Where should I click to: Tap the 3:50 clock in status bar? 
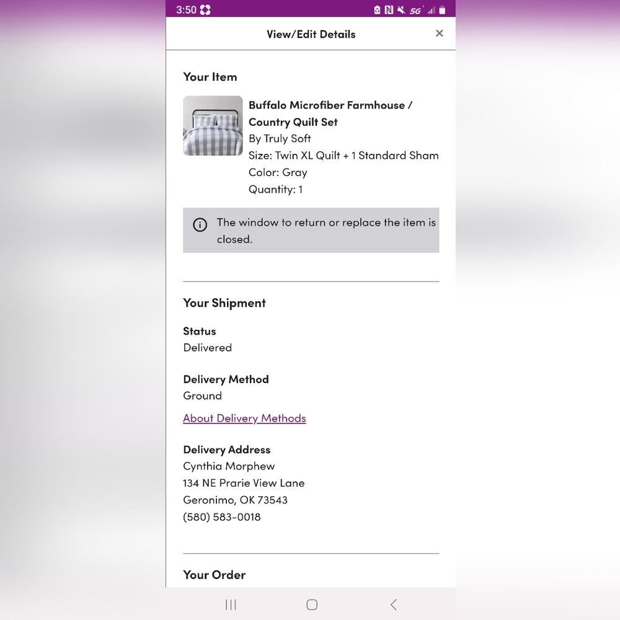click(x=186, y=10)
